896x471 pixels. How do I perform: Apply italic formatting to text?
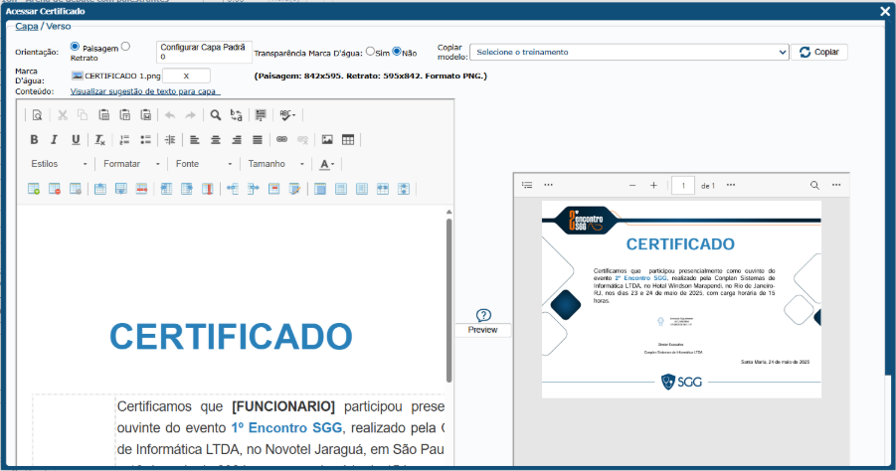pos(55,140)
